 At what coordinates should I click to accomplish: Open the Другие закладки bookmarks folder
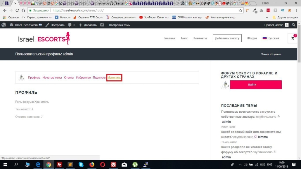(x=285, y=18)
